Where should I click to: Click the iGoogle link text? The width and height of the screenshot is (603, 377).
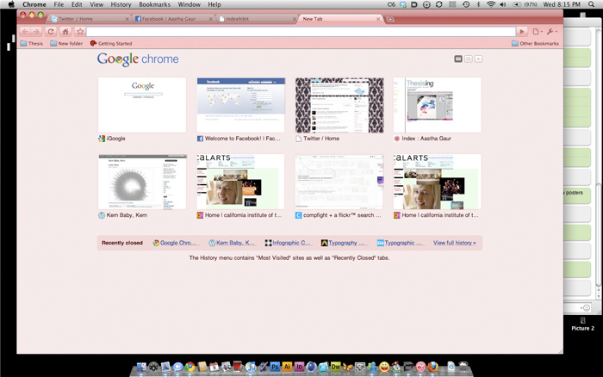[x=115, y=139]
